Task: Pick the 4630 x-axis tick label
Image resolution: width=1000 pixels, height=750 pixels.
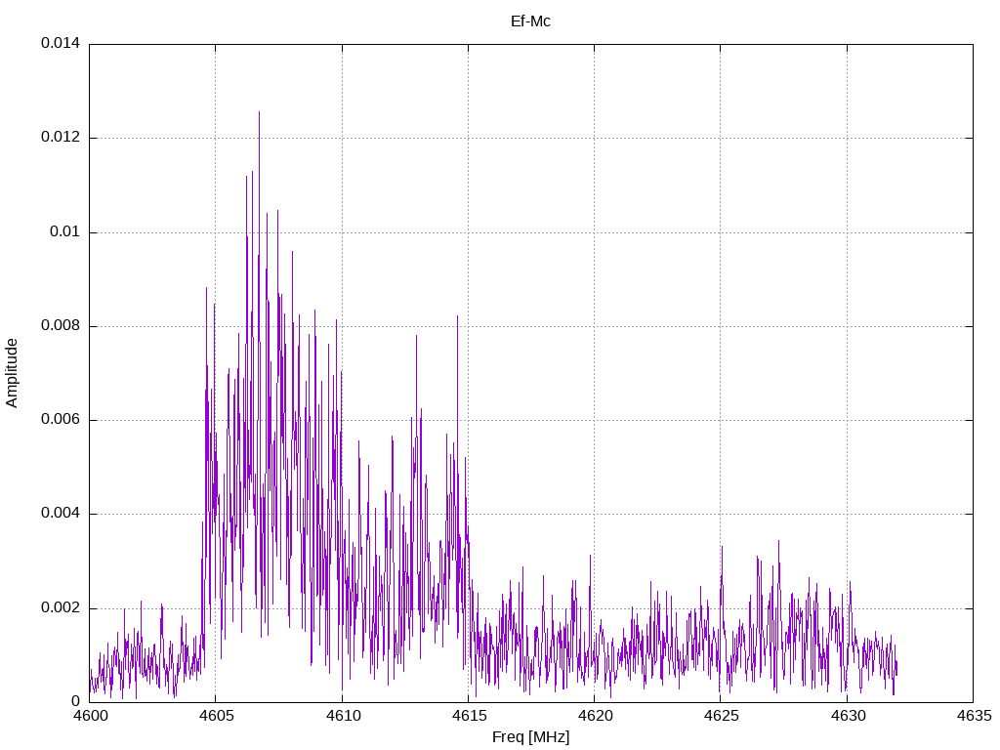Action: [847, 716]
